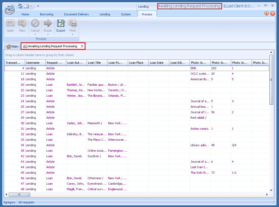Select transaction 30 row Mammoth loan

click(95, 123)
